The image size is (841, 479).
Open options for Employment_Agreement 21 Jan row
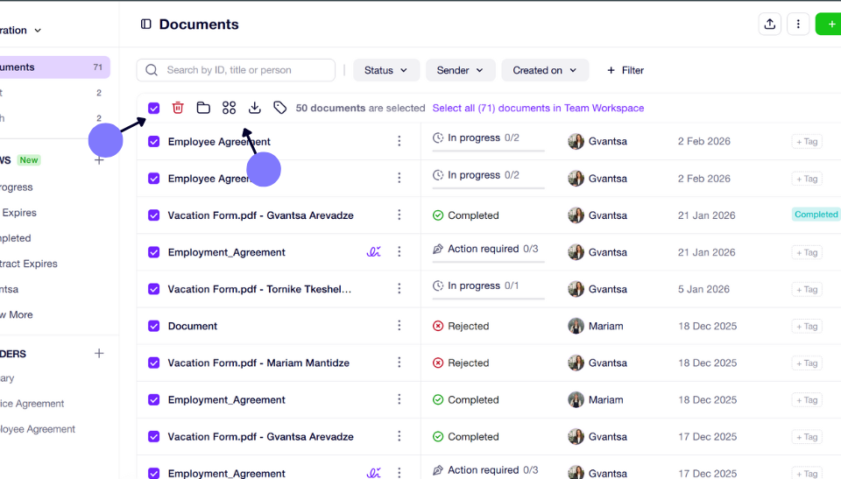[x=399, y=251]
